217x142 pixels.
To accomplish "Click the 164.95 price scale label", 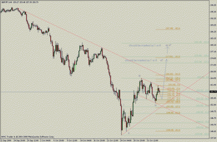I will [x=213, y=78].
